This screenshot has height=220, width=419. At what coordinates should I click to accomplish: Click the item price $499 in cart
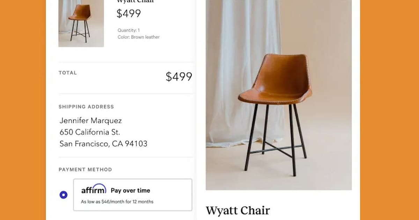128,14
